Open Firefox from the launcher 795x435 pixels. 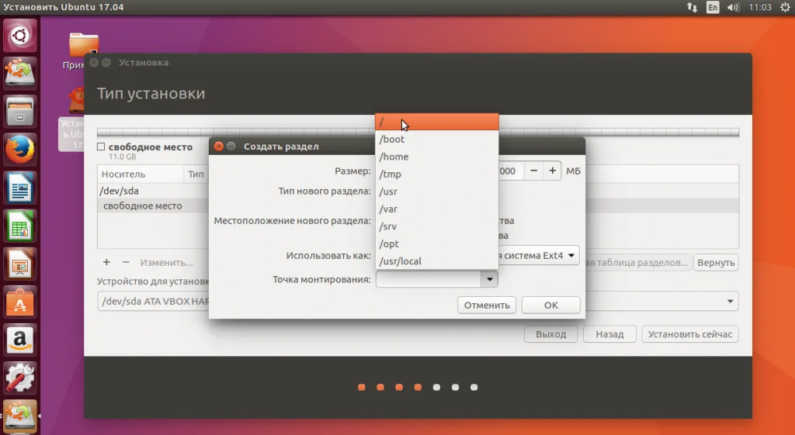19,150
